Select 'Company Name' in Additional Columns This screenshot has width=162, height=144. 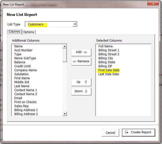tap(26, 70)
